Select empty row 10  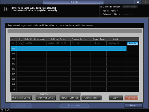(x=69, y=89)
